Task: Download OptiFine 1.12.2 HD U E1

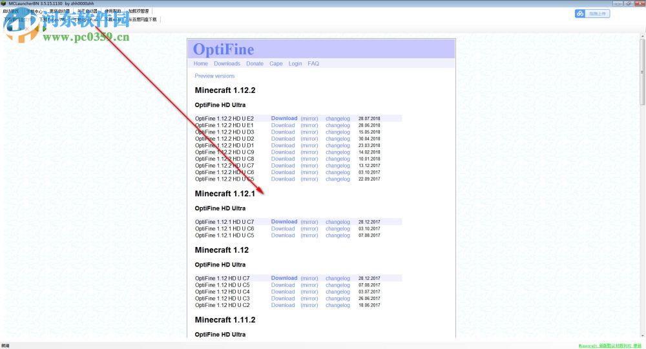Action: [x=283, y=125]
